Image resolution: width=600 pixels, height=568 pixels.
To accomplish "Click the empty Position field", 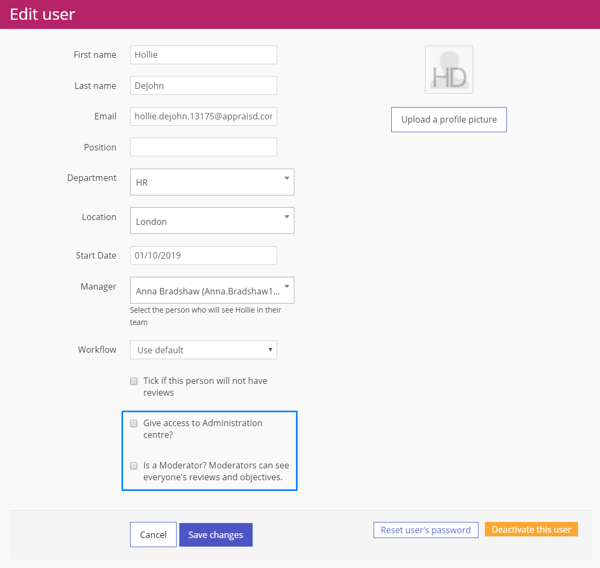I will click(203, 147).
